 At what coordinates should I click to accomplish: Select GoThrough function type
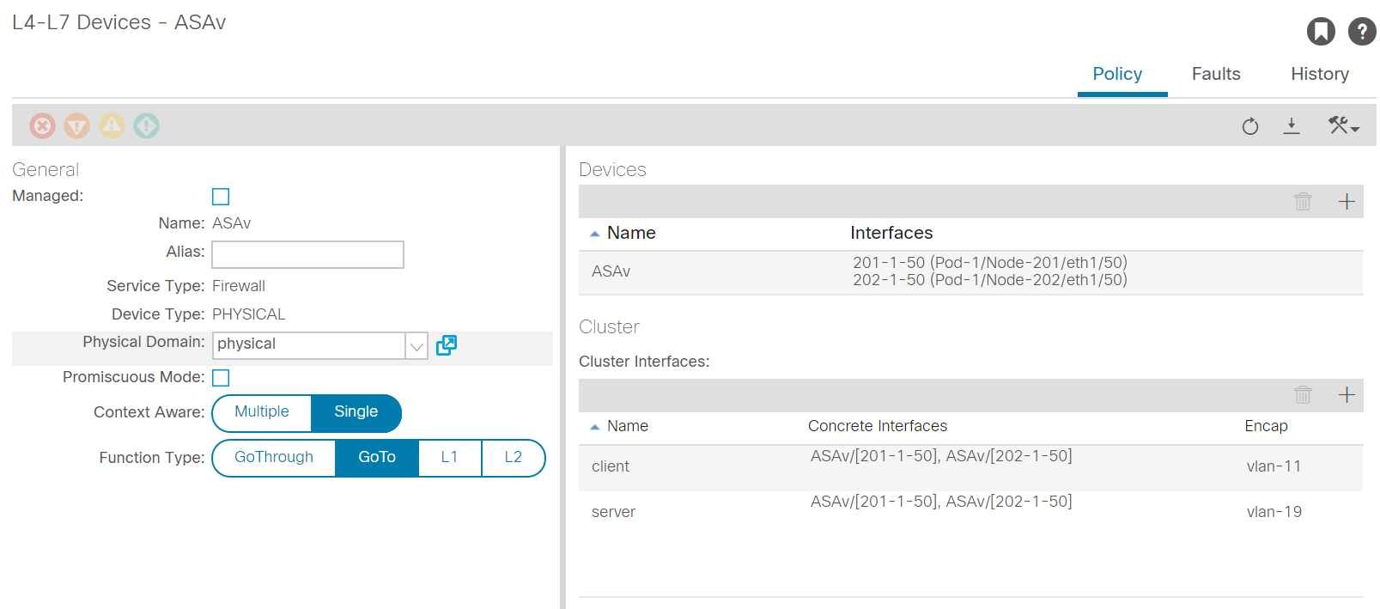click(274, 458)
